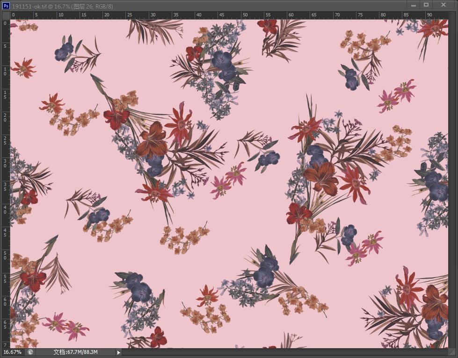Click the ruler origin box at top-left corner
The height and width of the screenshot is (358, 458).
(6, 15)
